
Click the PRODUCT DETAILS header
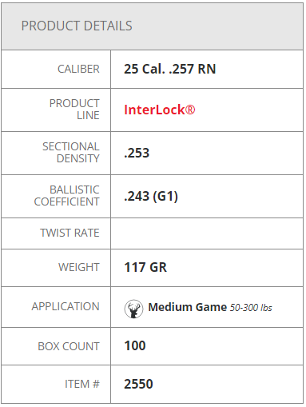pyautogui.click(x=77, y=26)
